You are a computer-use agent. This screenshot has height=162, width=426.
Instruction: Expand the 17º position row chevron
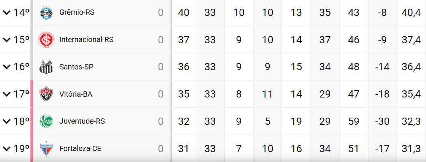6,94
